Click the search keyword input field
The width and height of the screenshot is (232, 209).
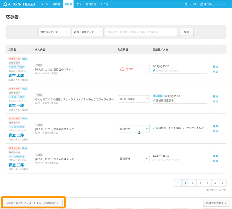click(x=141, y=32)
